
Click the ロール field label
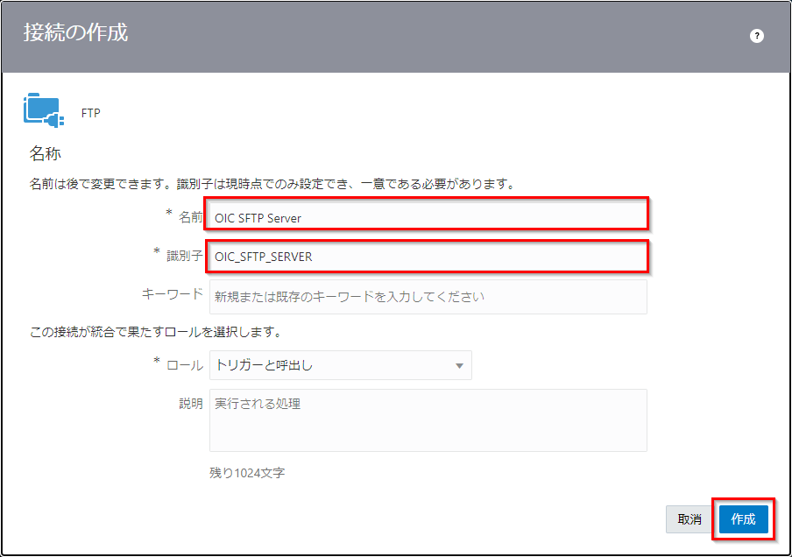pyautogui.click(x=184, y=365)
